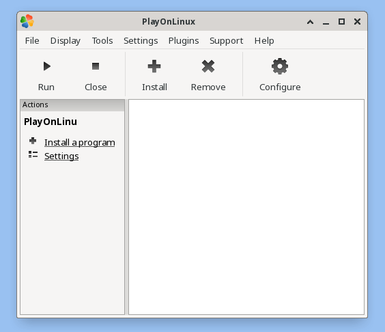The width and height of the screenshot is (385, 332).
Task: Click the PlayOnLinux clover logo in title bar
Action: [27, 21]
